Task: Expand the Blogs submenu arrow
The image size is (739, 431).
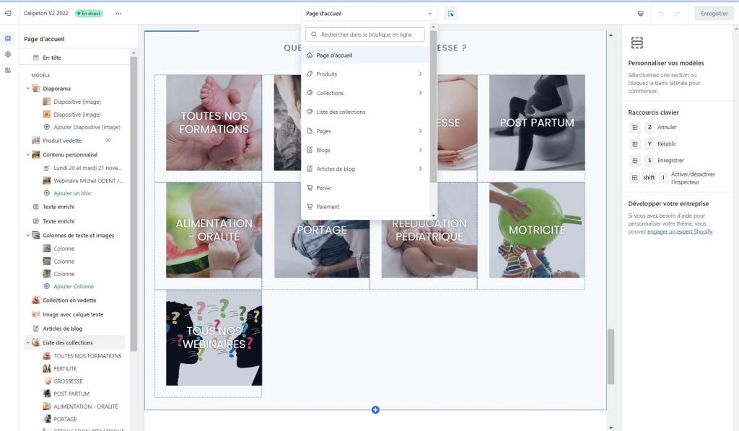Action: [x=420, y=150]
